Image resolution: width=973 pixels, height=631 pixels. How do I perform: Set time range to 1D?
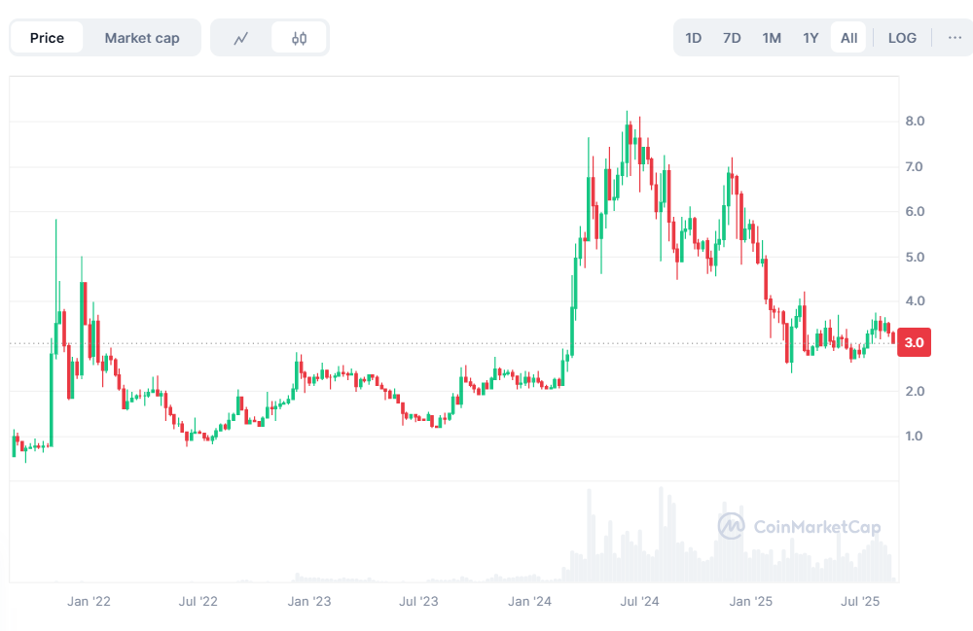click(x=694, y=38)
